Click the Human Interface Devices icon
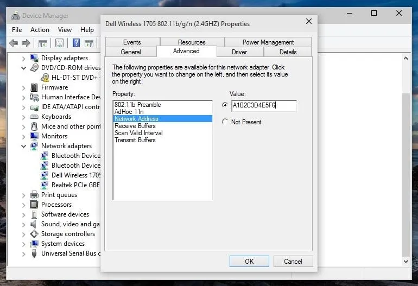Screen dimensions: 418x286 (x=34, y=97)
